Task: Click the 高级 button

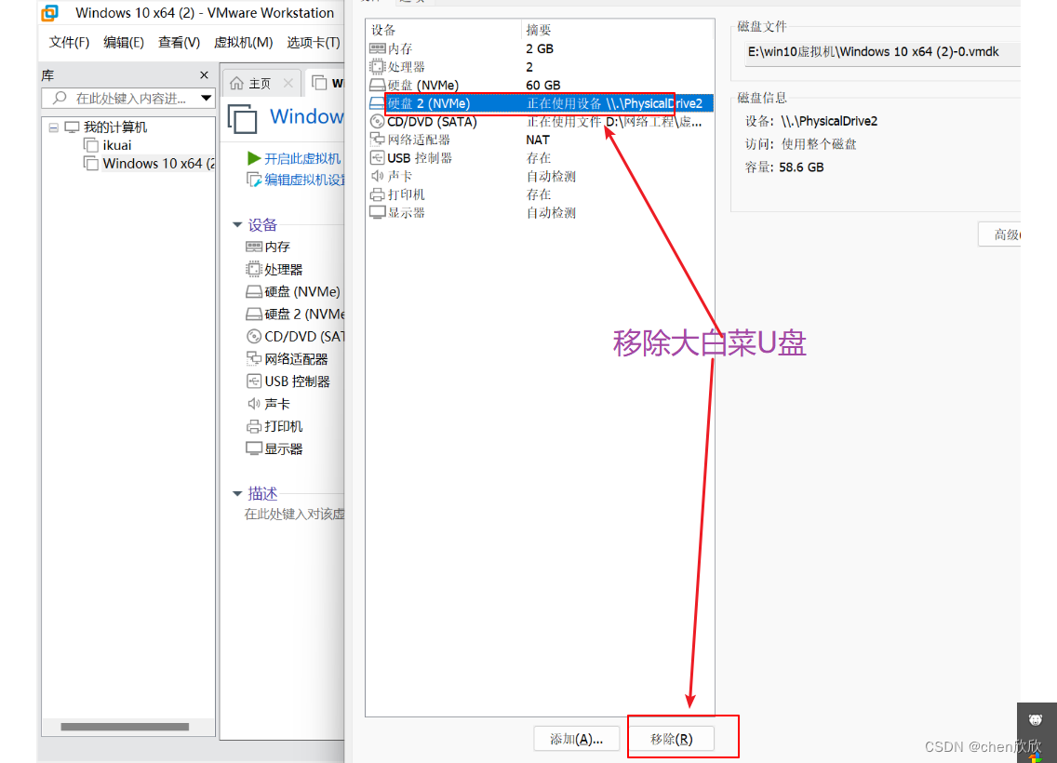Action: coord(999,234)
